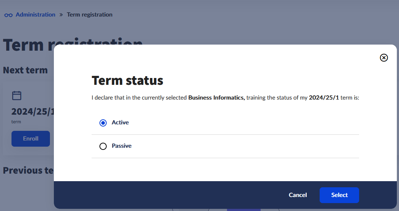399x211 pixels.
Task: Click the glasses icon in the breadcrumb
Action: 8,15
